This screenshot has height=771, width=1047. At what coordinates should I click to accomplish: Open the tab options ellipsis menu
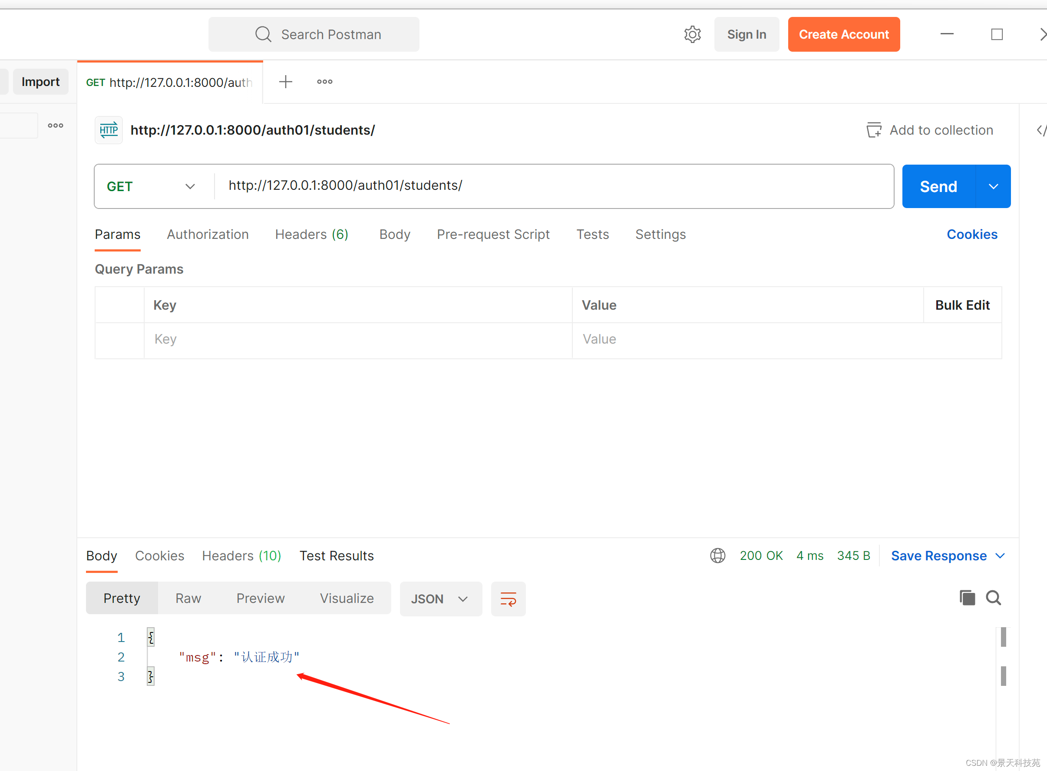tap(325, 82)
